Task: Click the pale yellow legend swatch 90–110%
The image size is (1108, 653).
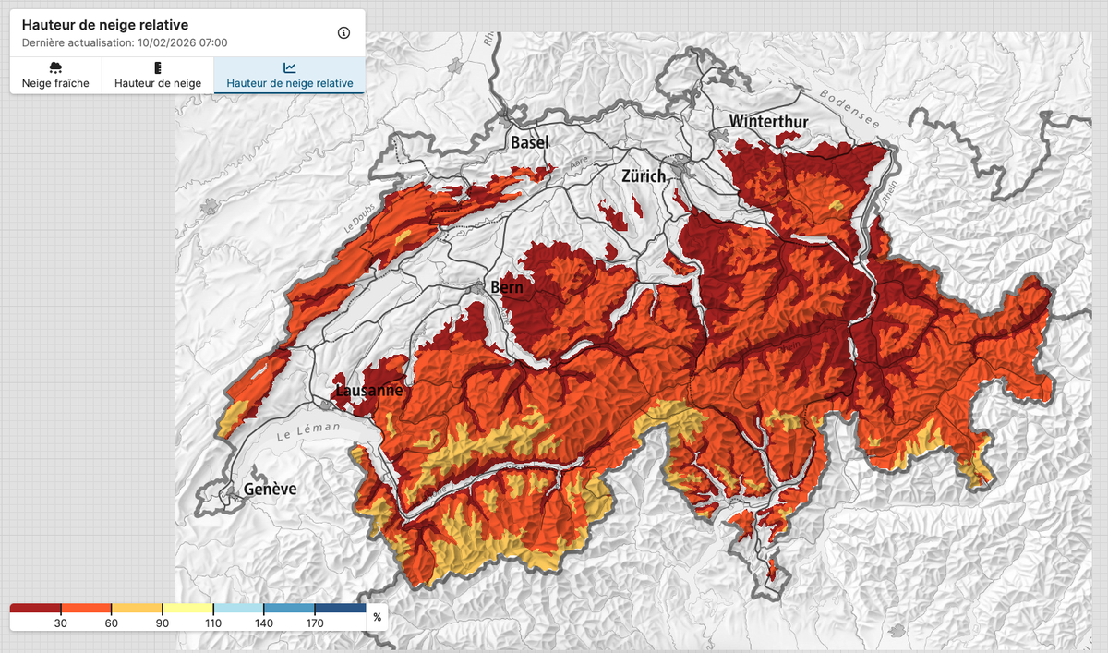Action: click(187, 609)
